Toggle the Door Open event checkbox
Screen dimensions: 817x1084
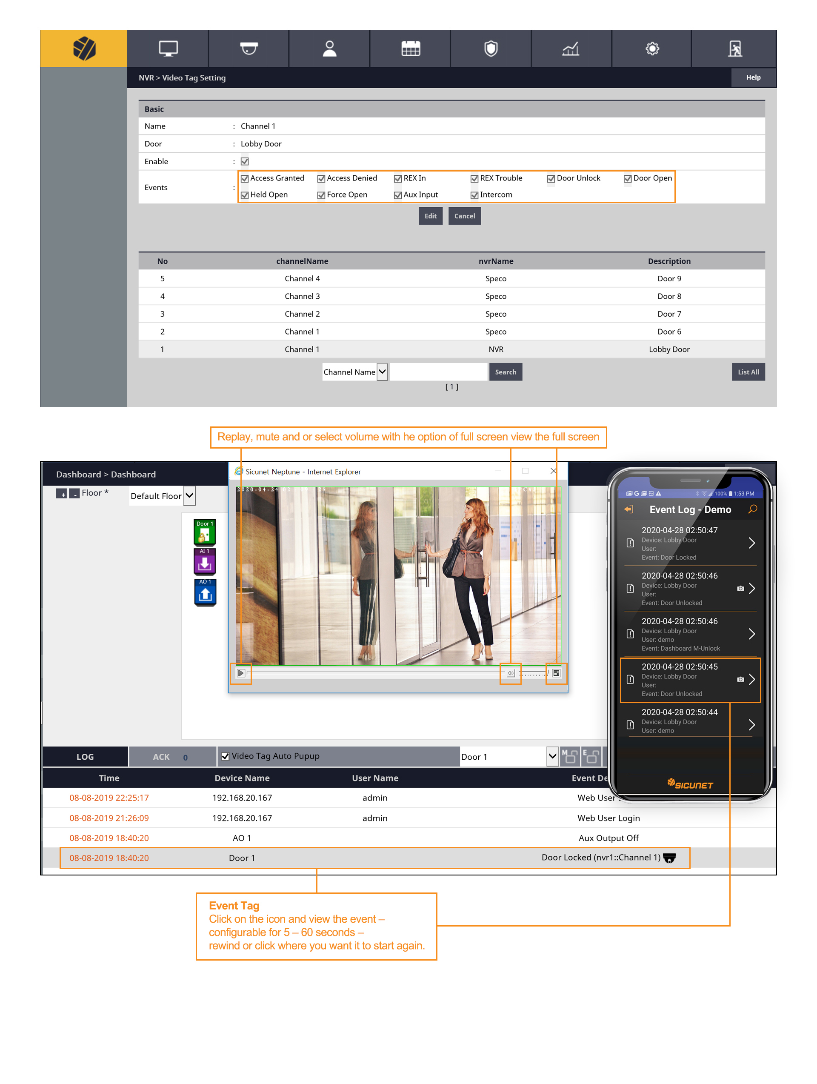point(627,178)
